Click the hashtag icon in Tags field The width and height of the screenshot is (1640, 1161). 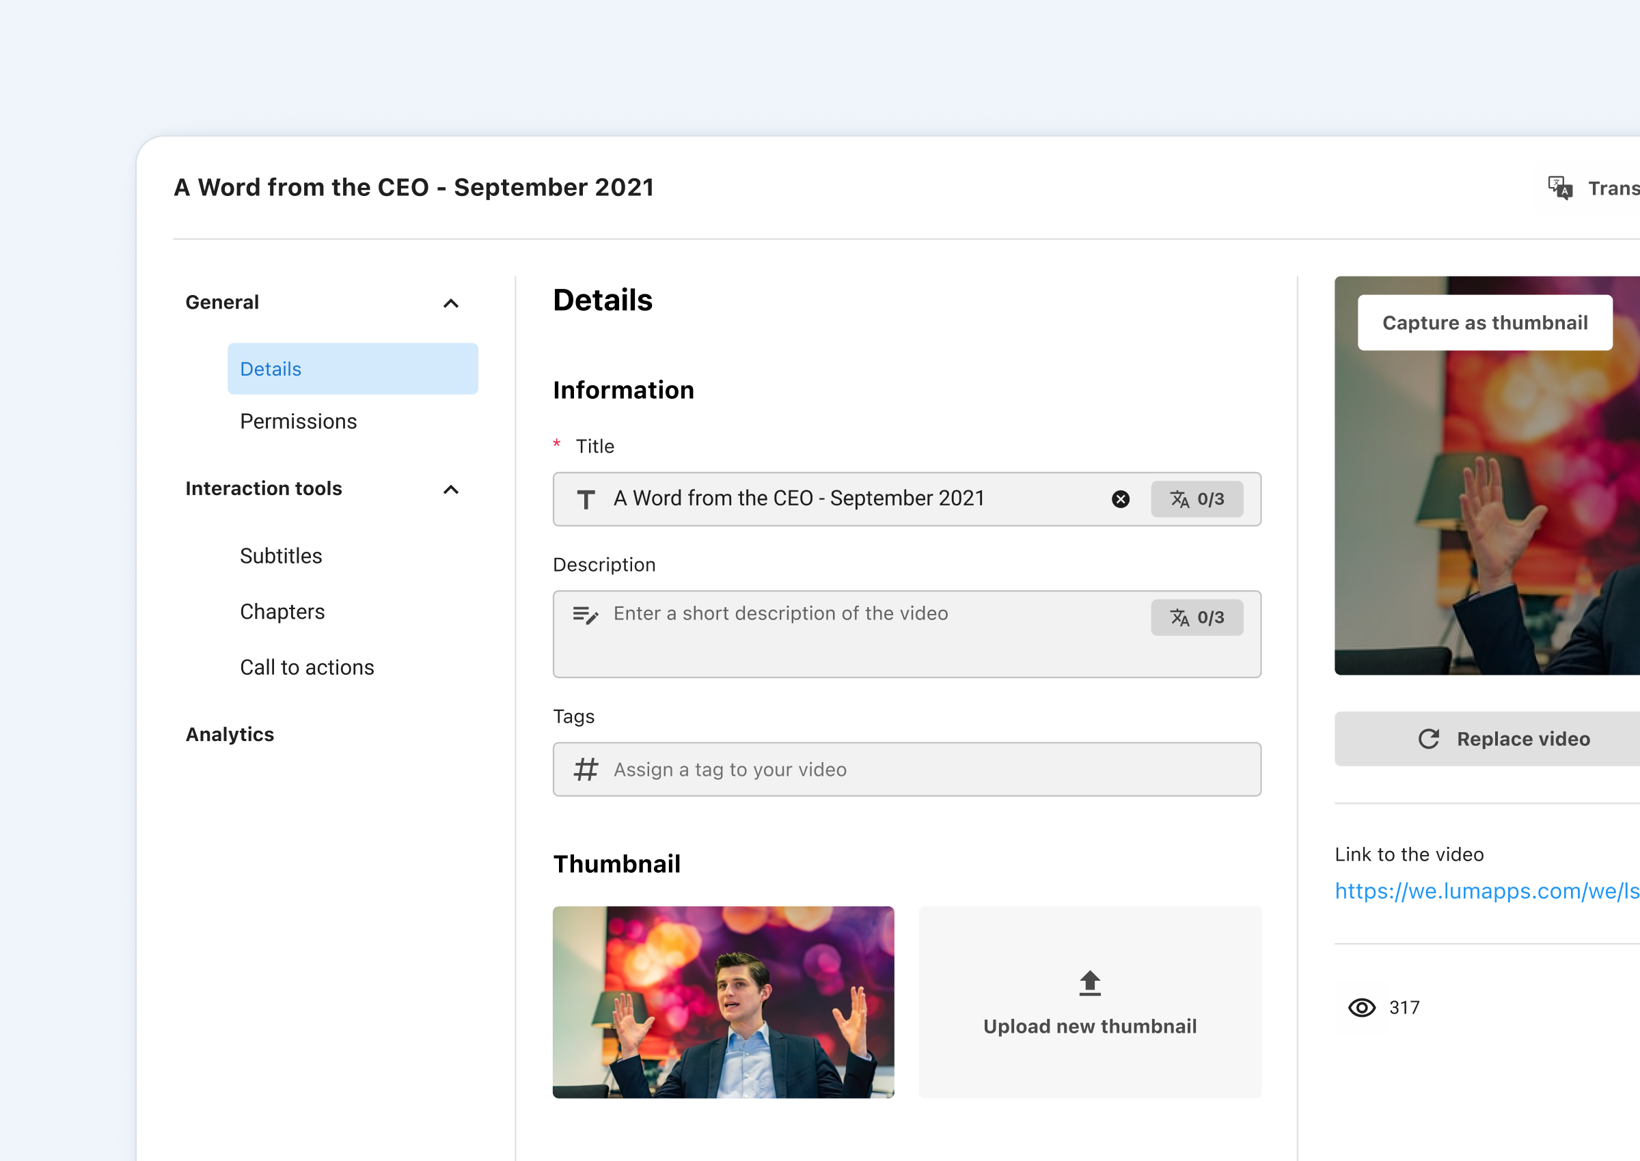(586, 769)
